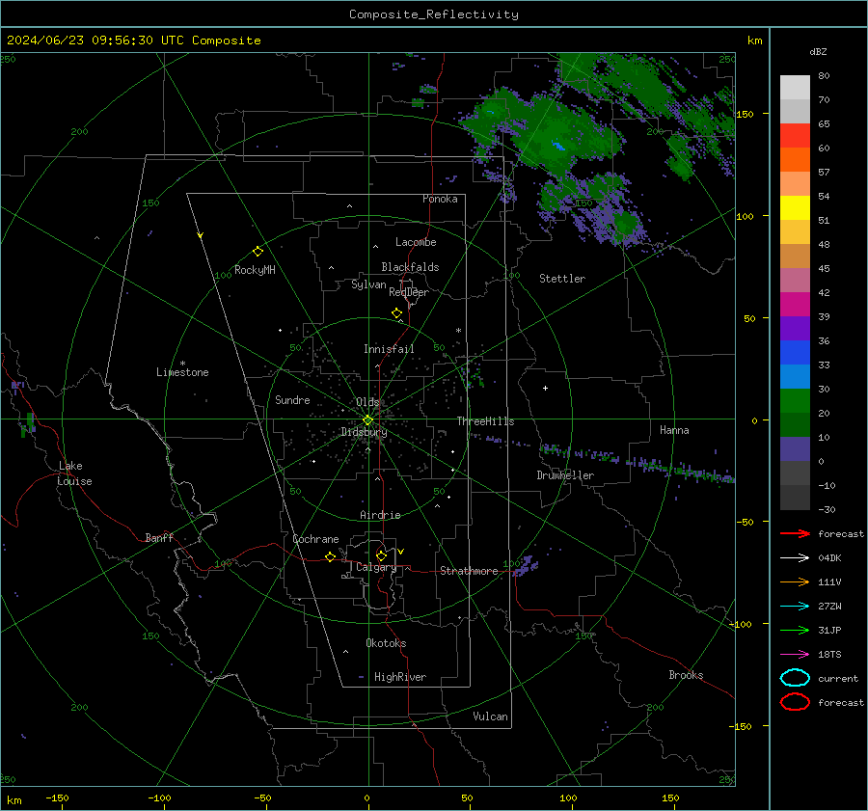This screenshot has width=868, height=811.
Task: Click the Sundre city label
Action: pos(292,399)
